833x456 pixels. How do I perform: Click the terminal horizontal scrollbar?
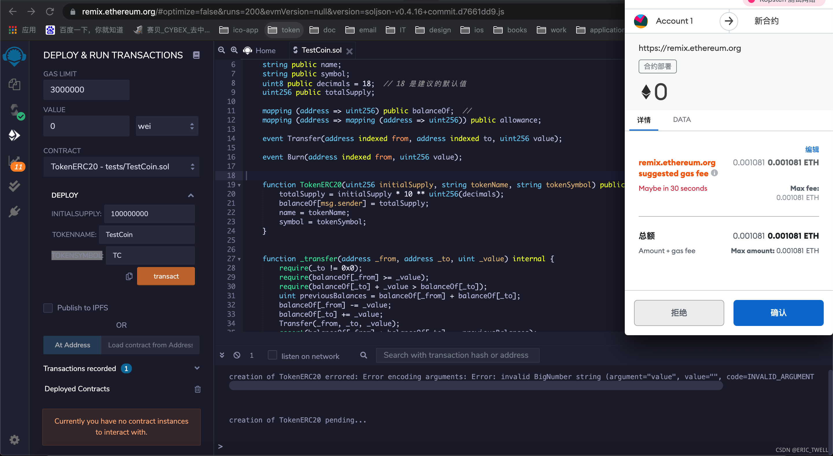[x=475, y=385]
